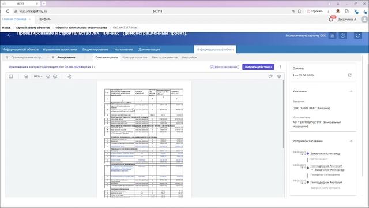This screenshot has height=208, width=369.
Task: Click the chart icon in blue header
Action: [x=332, y=36]
